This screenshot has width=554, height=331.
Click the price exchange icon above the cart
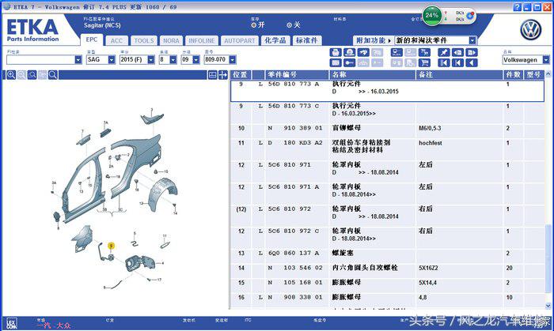point(424,52)
